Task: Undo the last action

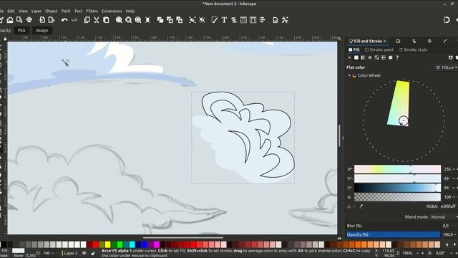Action: (x=64, y=20)
